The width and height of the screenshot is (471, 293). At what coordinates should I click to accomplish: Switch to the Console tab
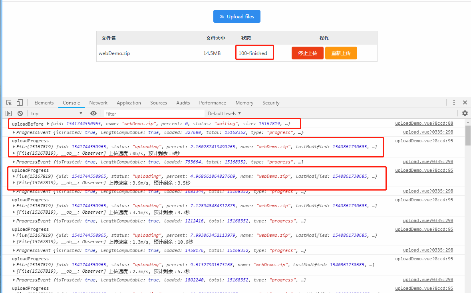[x=71, y=103]
